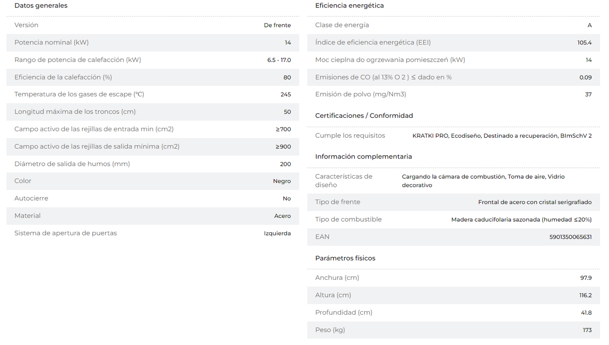Click the Emisión de polvo row
Screen dimensions: 609x345
(x=453, y=94)
